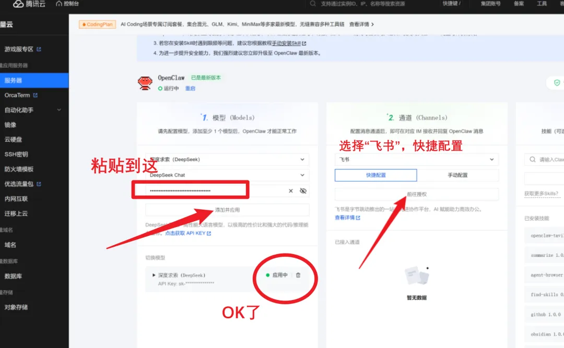The width and height of the screenshot is (564, 348).
Task: Open 云硬盘 in the sidebar
Action: click(13, 139)
